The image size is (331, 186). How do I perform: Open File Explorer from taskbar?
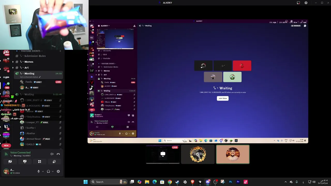(147, 182)
